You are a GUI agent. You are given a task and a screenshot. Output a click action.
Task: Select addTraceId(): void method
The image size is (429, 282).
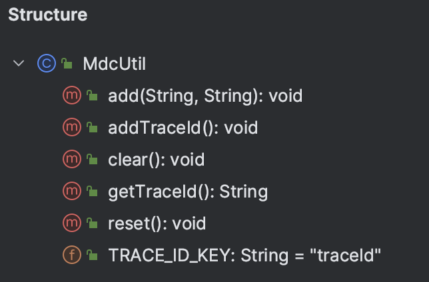tap(183, 128)
